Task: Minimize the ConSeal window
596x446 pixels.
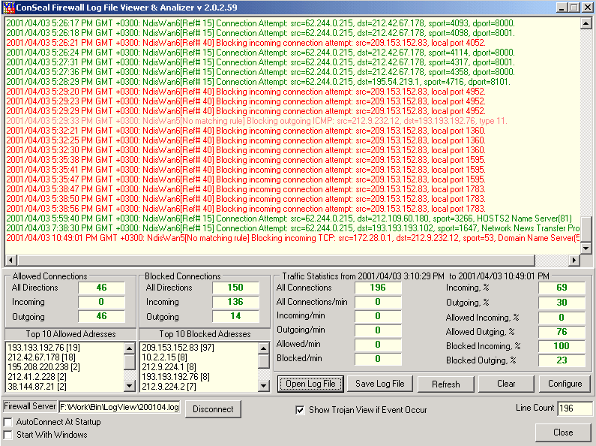Action: 562,8
